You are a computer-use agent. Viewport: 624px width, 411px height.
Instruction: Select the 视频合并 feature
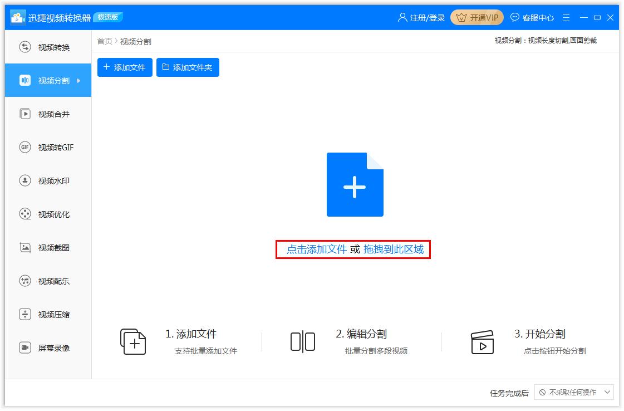pos(48,114)
